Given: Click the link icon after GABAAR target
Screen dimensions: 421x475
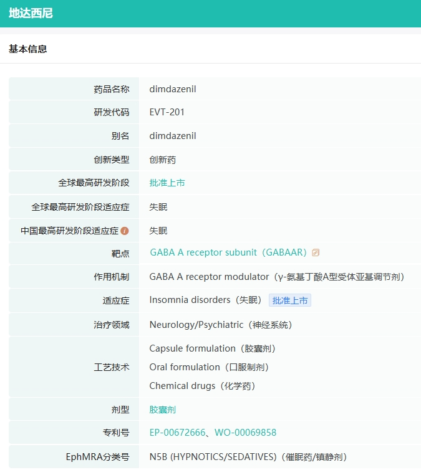Looking at the screenshot, I should tap(316, 252).
